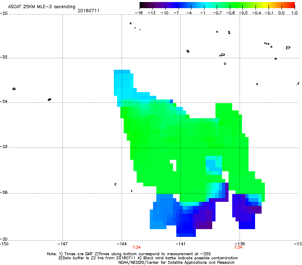This screenshot has height=265, width=302.
Task: Click the -20 latitude axis label
Action: pos(4,13)
